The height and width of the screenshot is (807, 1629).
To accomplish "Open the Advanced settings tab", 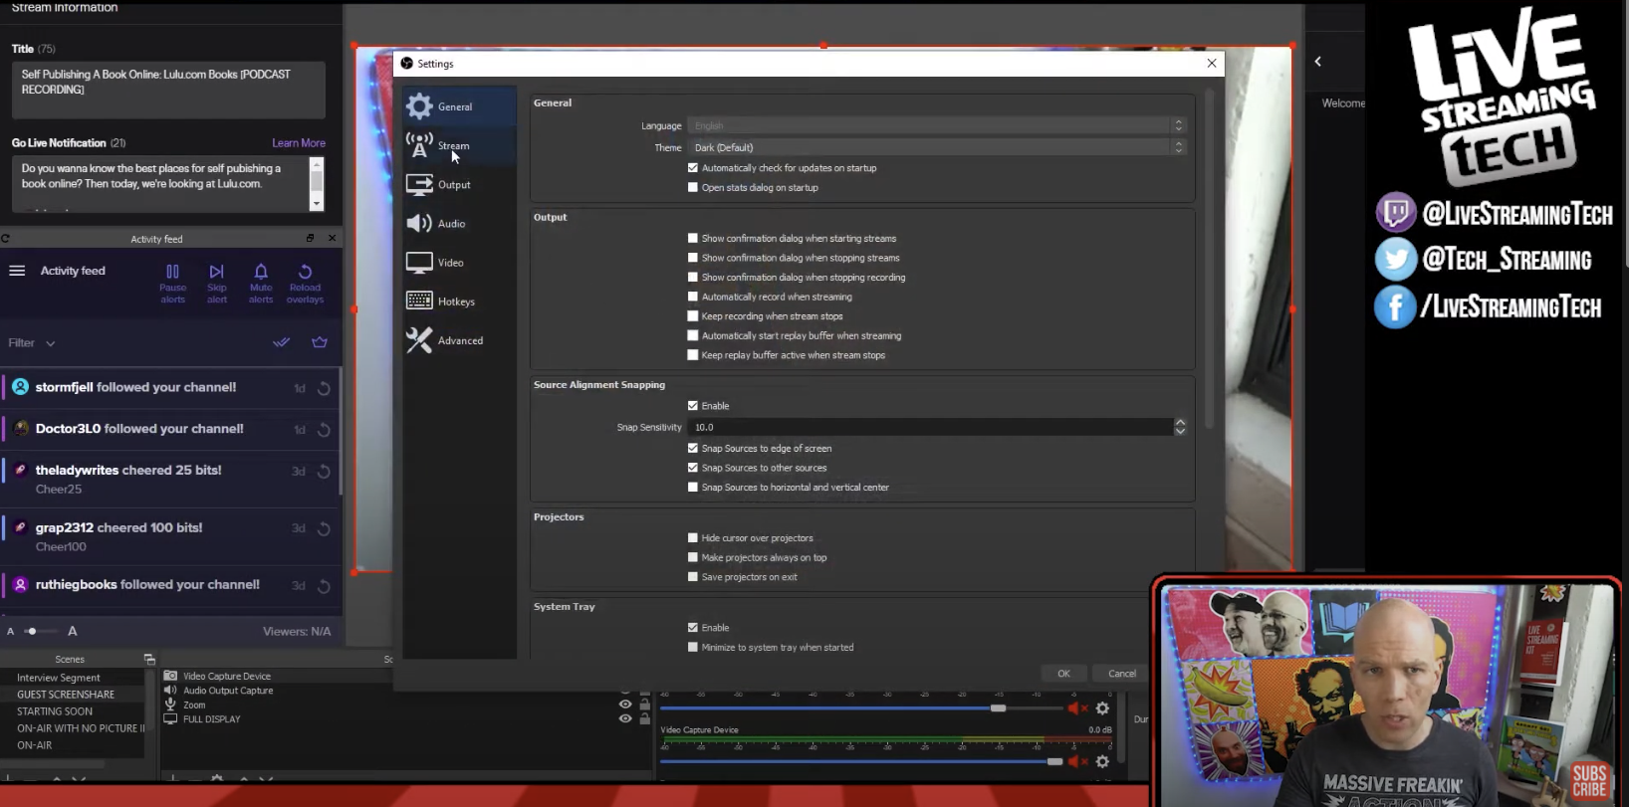I will tap(459, 340).
